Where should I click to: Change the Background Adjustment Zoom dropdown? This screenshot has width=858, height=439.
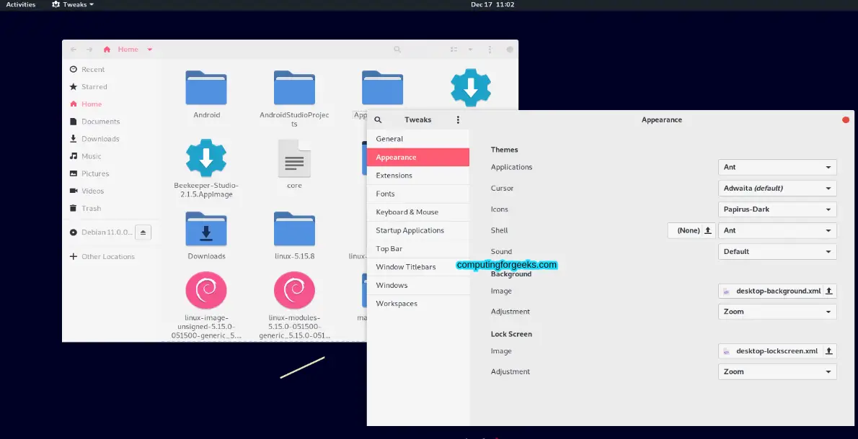(777, 311)
